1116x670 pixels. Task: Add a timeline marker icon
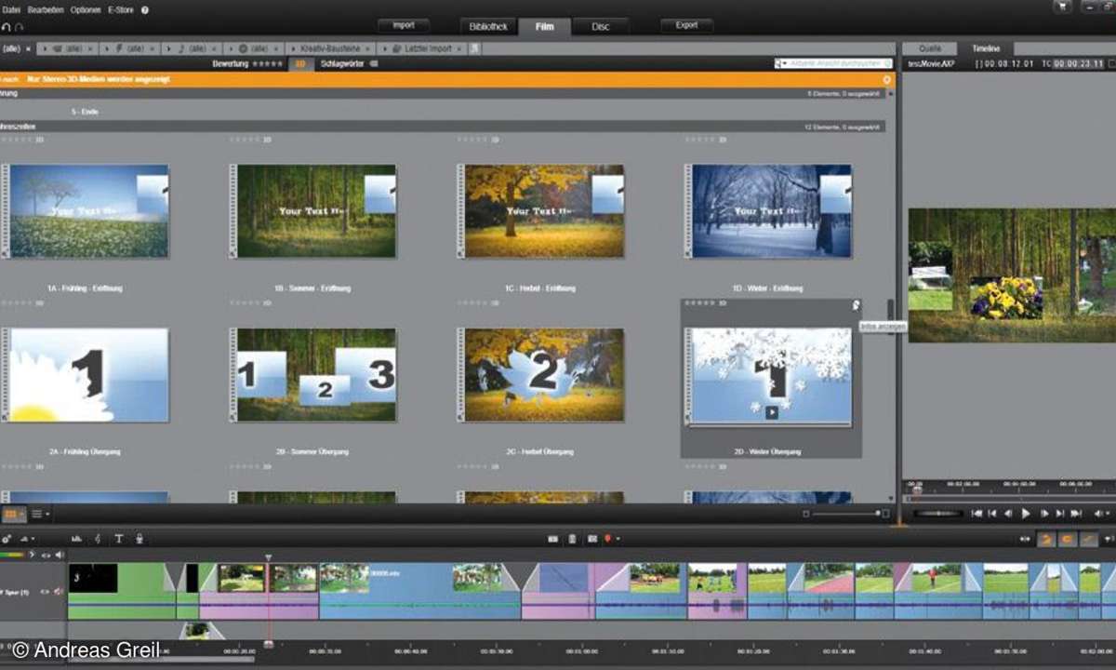tap(606, 538)
